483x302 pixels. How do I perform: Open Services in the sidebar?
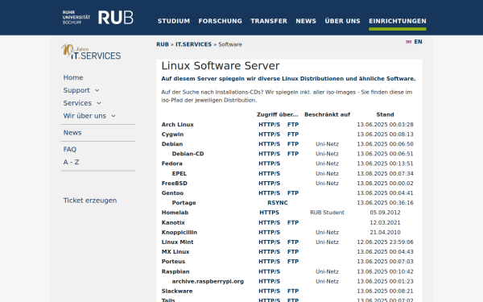[x=77, y=103]
